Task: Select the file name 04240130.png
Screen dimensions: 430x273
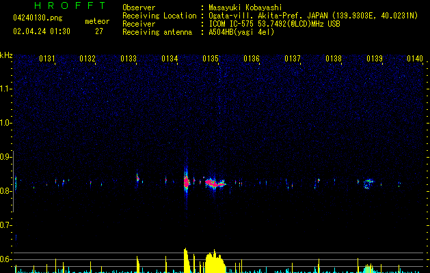Action: tap(38, 18)
